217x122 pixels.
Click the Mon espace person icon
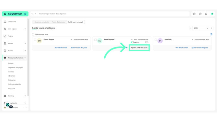click(5, 29)
